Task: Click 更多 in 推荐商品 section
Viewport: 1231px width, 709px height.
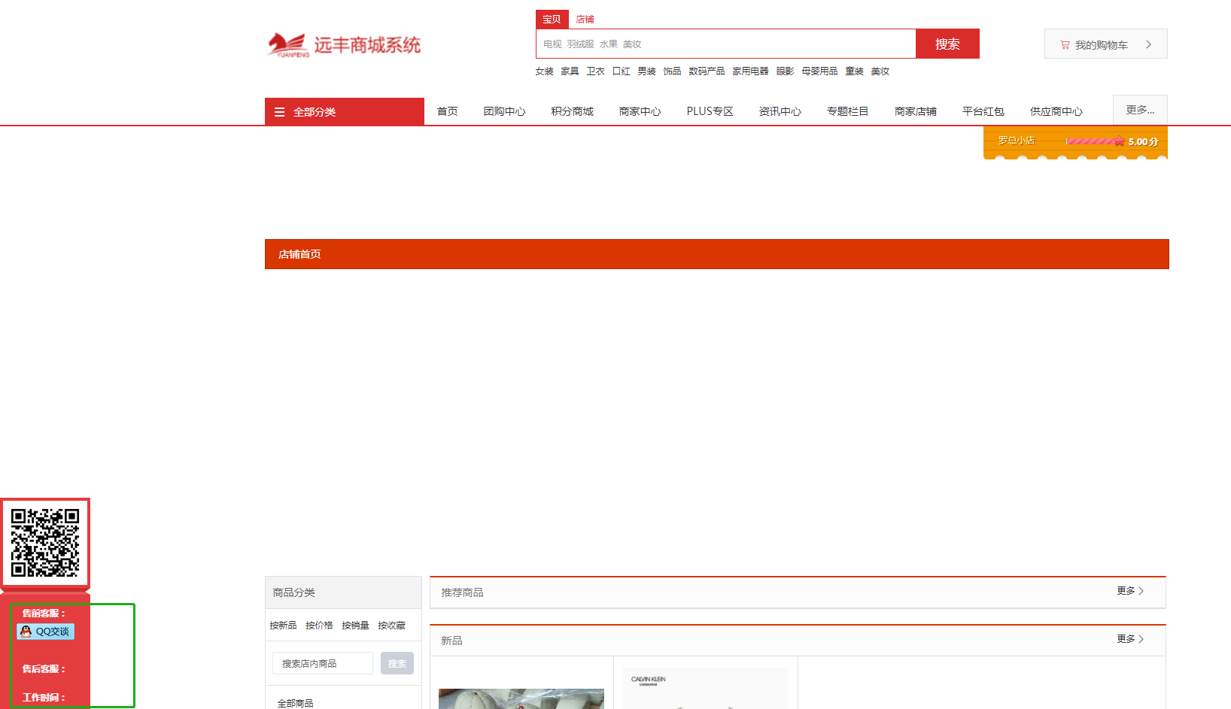Action: pos(1130,591)
